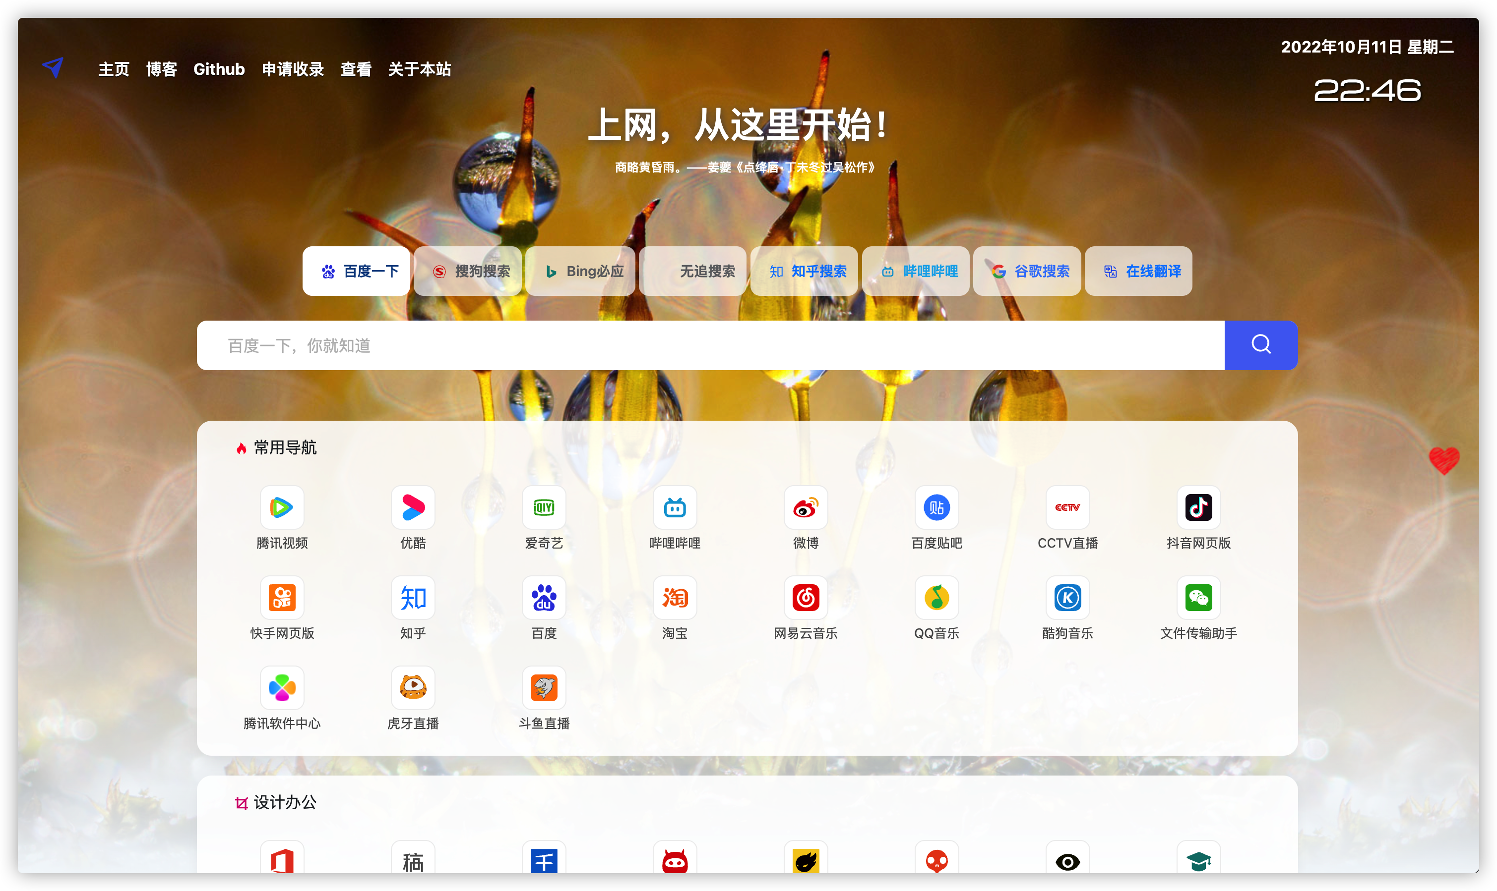Image resolution: width=1497 pixels, height=891 pixels.
Task: Open the Github menu item
Action: (219, 70)
